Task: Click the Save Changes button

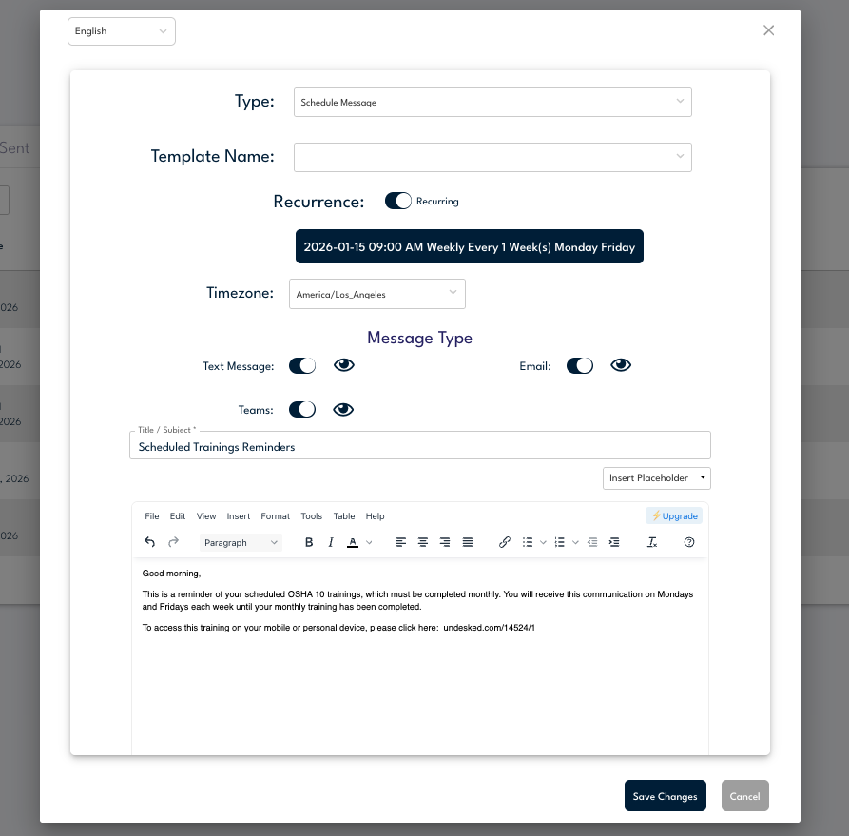Action: point(665,796)
